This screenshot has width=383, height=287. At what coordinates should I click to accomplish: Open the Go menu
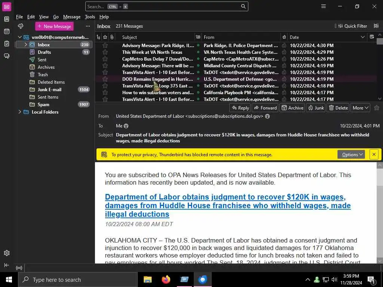point(56,17)
